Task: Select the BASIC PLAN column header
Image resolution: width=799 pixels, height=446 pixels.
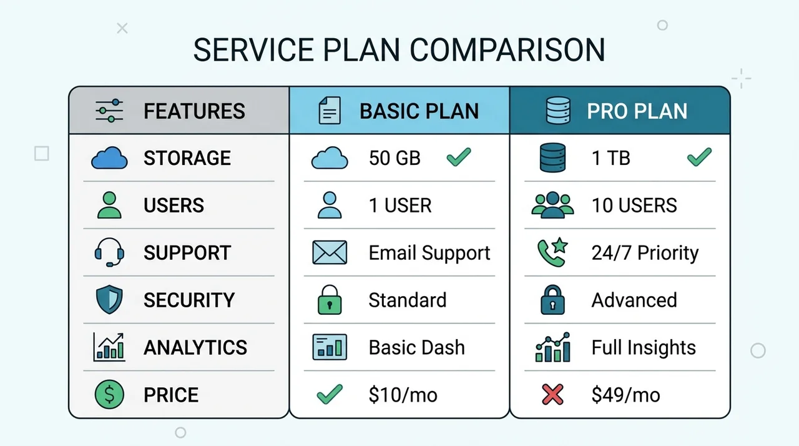Action: [x=399, y=111]
